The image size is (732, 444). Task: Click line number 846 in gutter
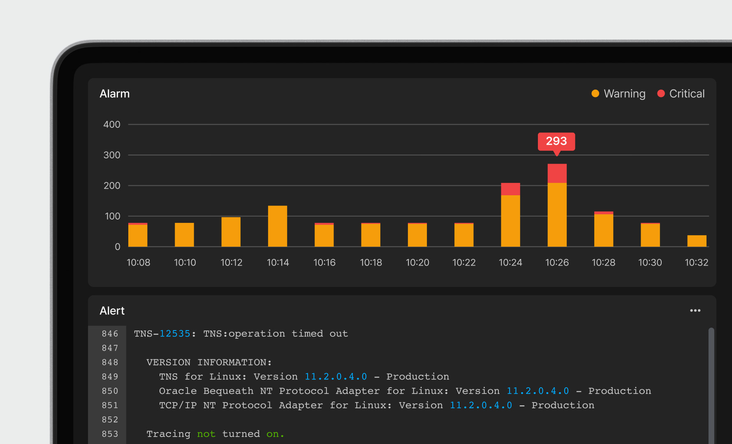point(110,334)
